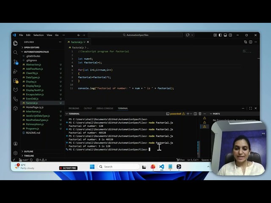Image resolution: width=271 pixels, height=203 pixels.
Task: Switch to the Terminal panel tab
Action: (123, 108)
